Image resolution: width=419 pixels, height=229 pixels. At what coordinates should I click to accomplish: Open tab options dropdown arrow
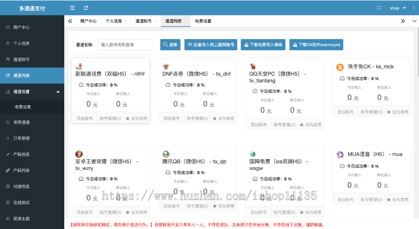click(414, 21)
